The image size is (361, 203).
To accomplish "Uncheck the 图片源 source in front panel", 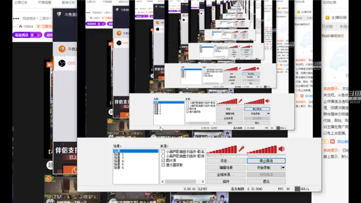I will [x=163, y=161].
